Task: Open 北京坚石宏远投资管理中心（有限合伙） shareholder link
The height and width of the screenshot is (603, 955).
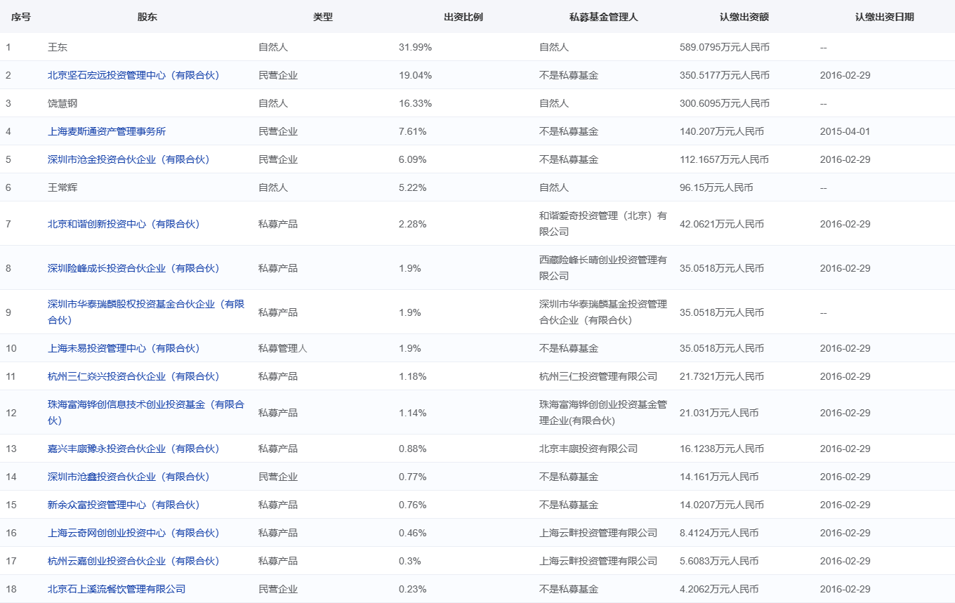Action: click(x=133, y=75)
